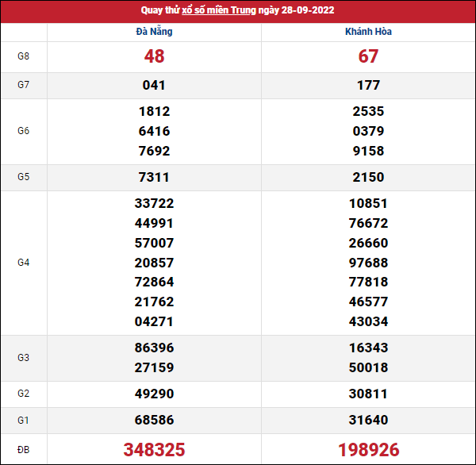Click the Khánh Hòa column header
This screenshot has width=476, height=465.
tap(368, 32)
